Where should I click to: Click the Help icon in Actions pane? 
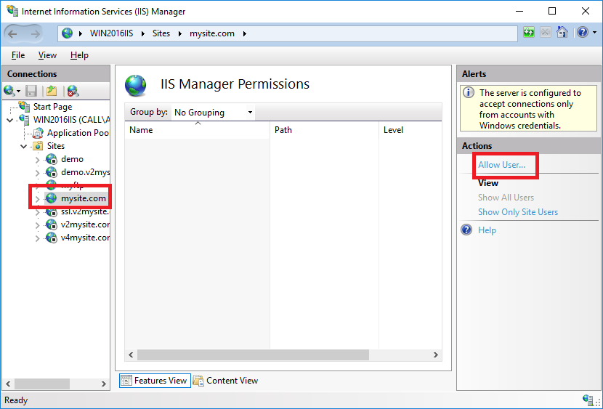466,230
